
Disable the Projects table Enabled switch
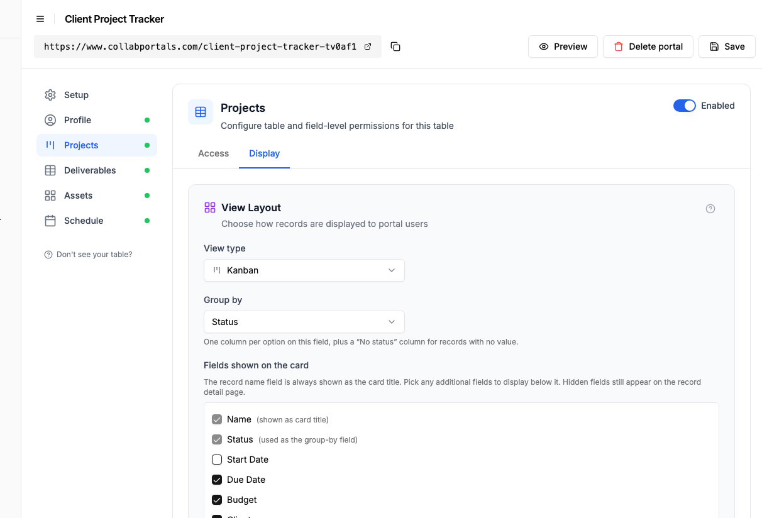tap(685, 106)
